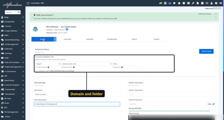The image size is (224, 120).
Task: Open the Install button dropdown arrow
Action: click(x=55, y=39)
